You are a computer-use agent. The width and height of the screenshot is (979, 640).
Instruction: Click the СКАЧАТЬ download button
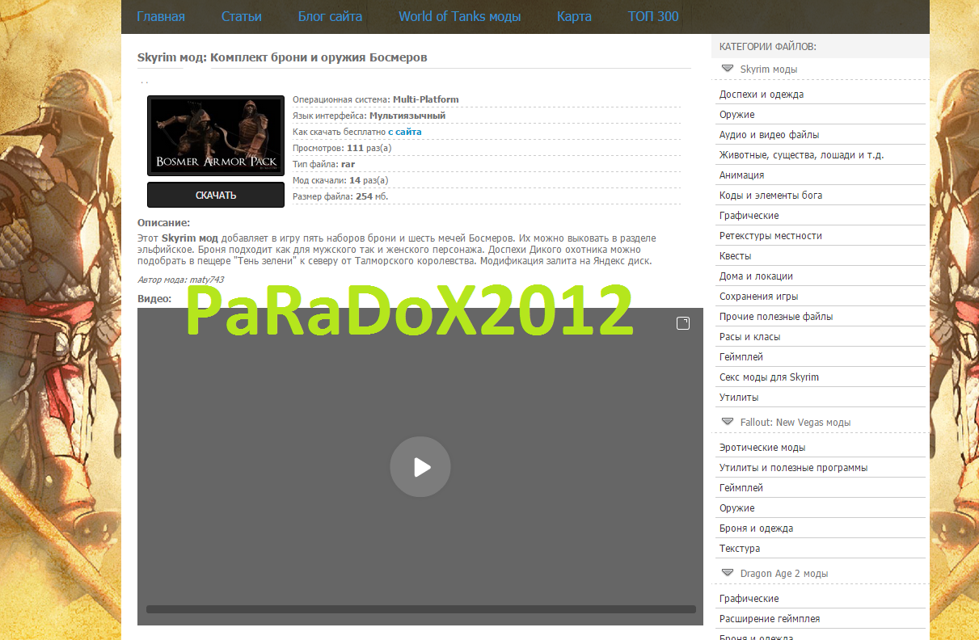(216, 195)
